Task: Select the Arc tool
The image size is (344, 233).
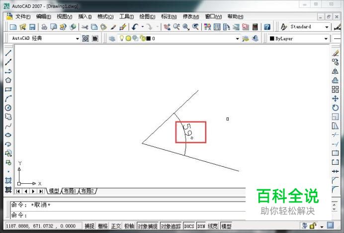Action: [x=8, y=99]
